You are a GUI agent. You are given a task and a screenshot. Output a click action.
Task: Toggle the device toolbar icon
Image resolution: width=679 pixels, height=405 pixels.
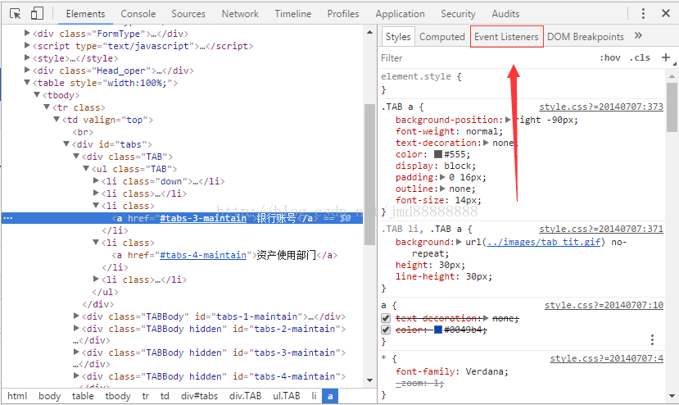click(37, 13)
